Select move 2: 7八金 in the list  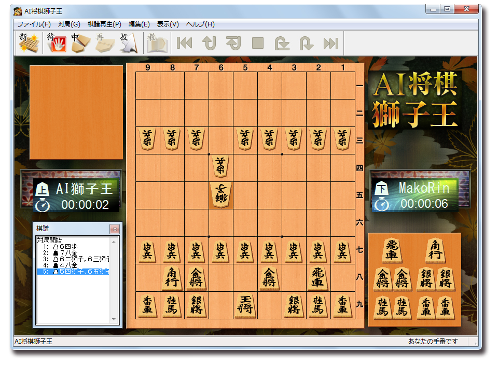(x=73, y=252)
